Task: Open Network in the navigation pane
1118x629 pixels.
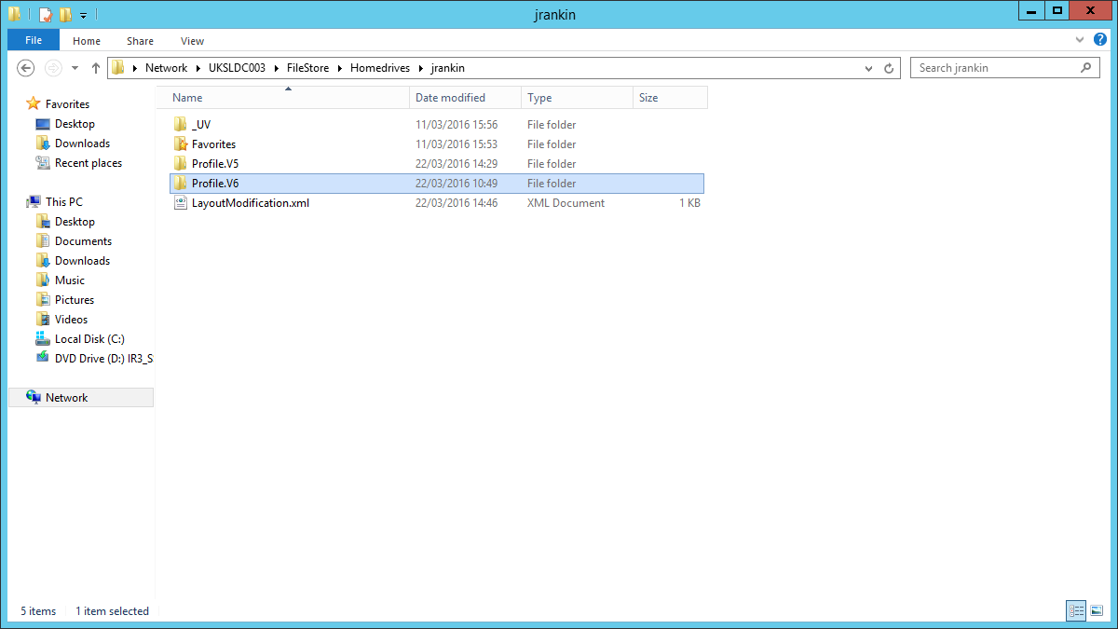Action: click(65, 397)
